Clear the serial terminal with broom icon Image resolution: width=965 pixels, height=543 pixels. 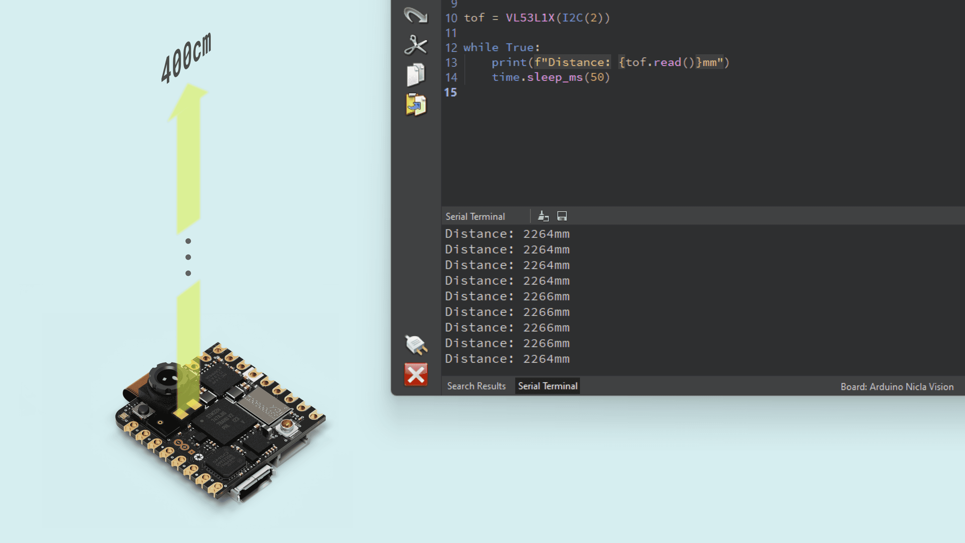click(543, 216)
